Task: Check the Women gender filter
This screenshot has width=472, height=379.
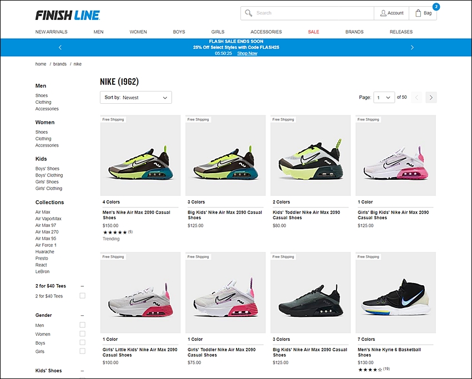Action: [82, 333]
